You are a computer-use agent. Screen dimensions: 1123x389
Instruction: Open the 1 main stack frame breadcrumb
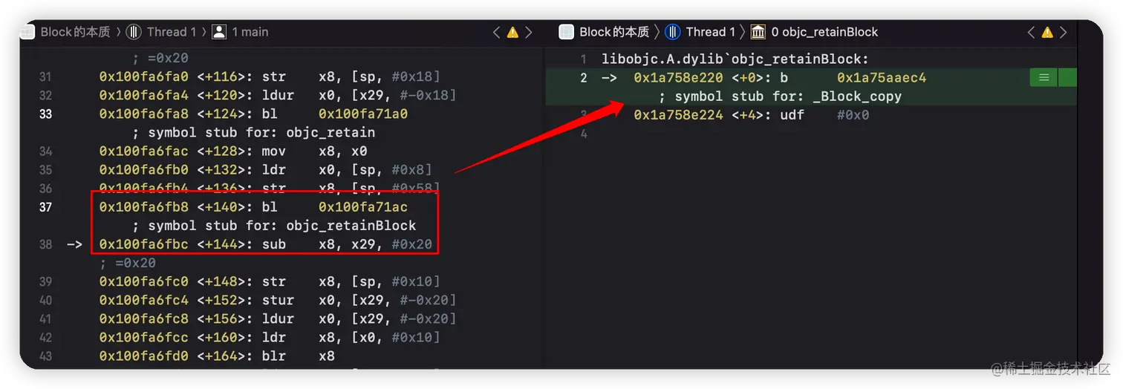(250, 32)
